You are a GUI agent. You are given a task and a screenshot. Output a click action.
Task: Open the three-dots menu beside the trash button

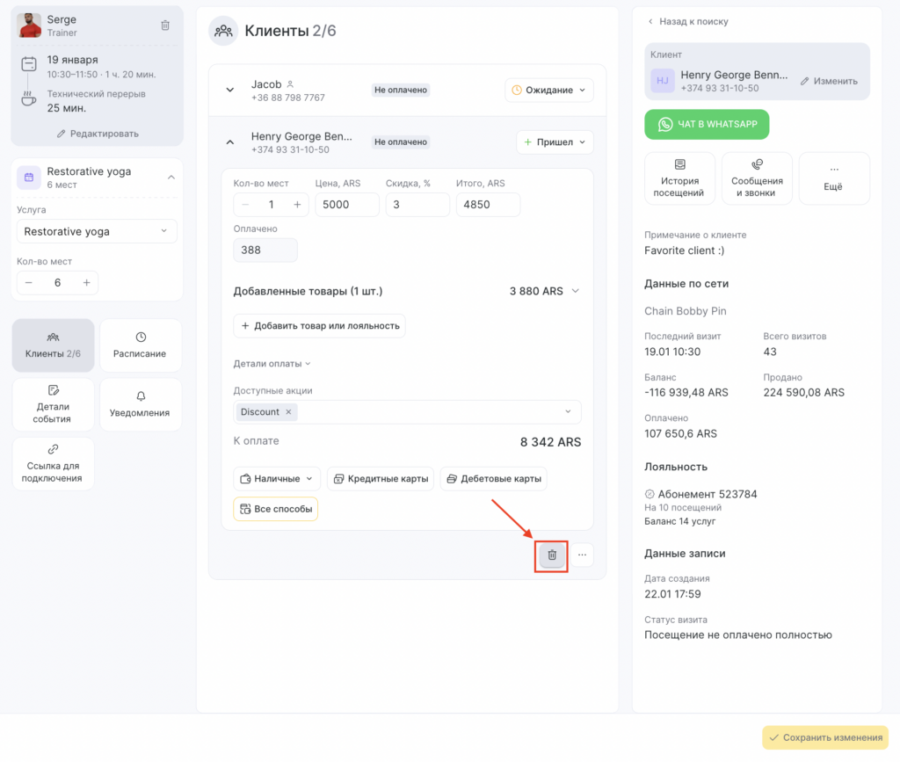click(581, 555)
